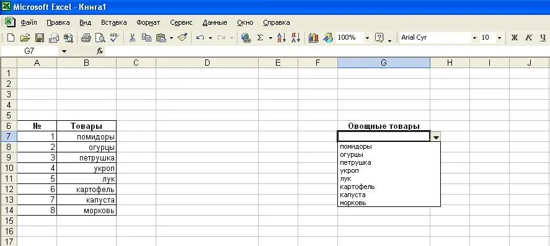Screen dimensions: 550x246
Task: Paste from the clipboard icon
Action: point(161,38)
